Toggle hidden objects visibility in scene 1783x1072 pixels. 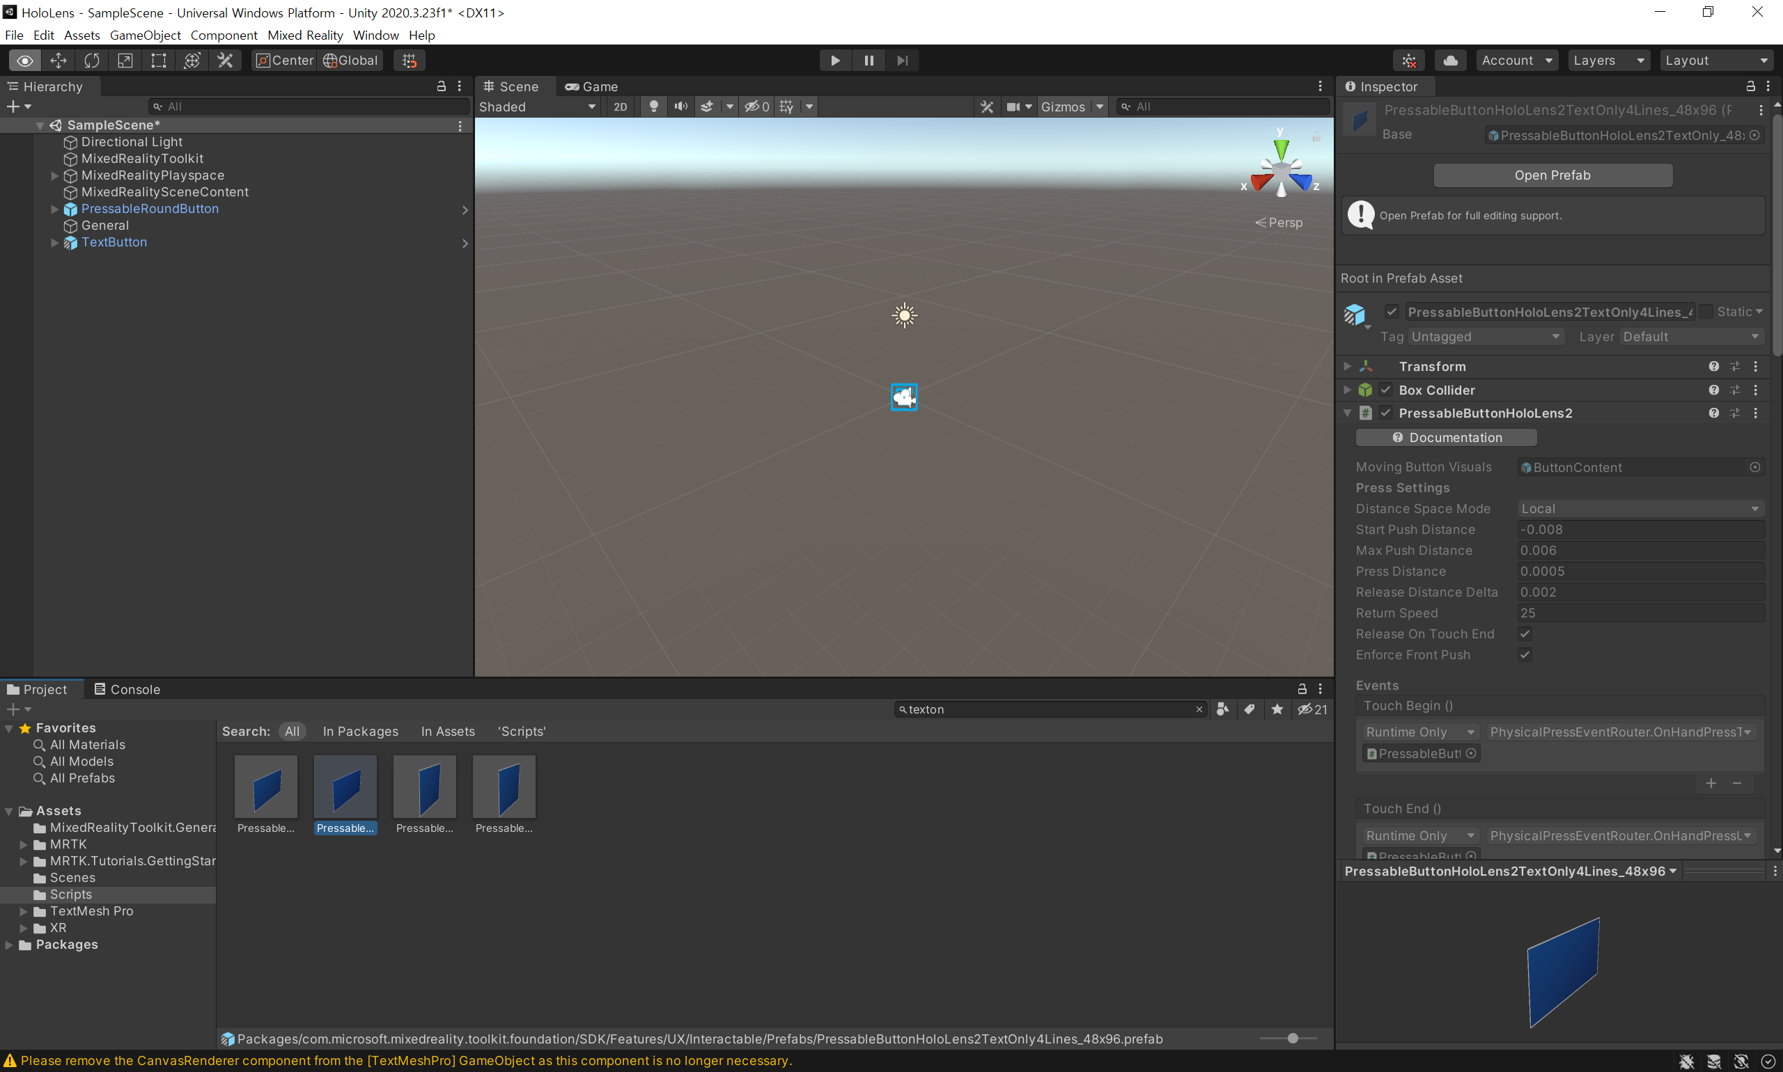point(756,107)
